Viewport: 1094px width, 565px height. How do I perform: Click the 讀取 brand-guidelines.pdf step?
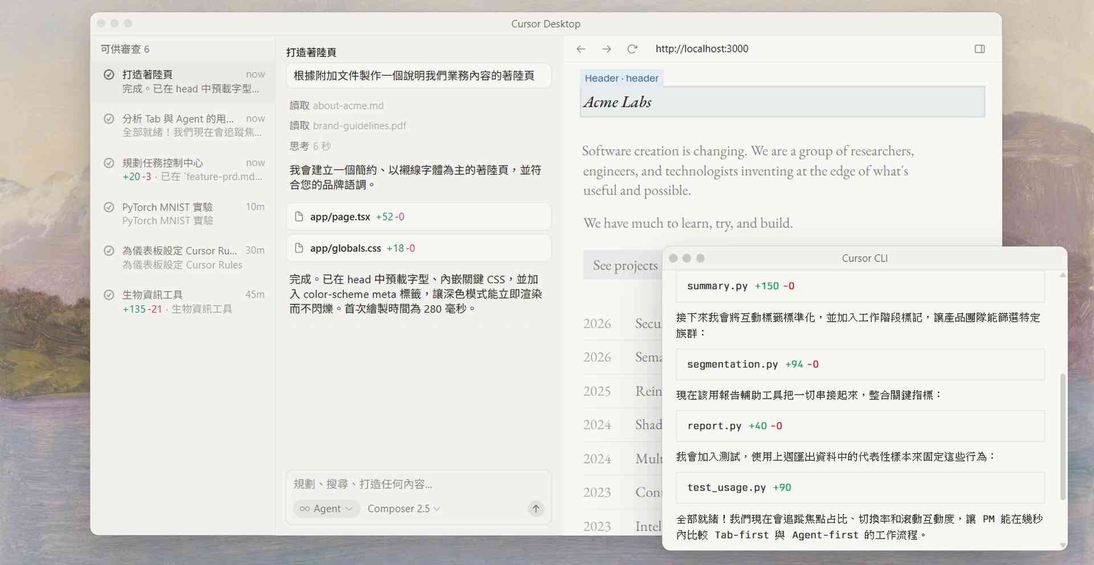(x=348, y=125)
